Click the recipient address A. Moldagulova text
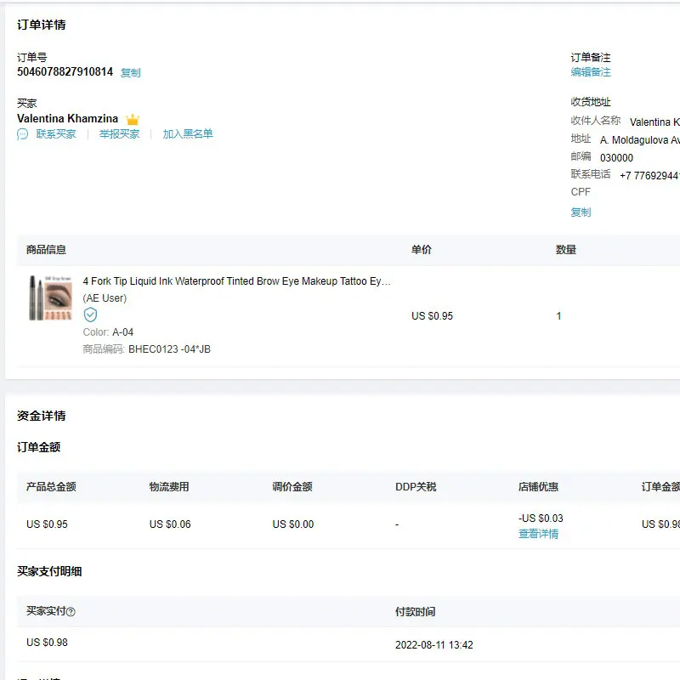680x680 pixels. [x=639, y=140]
